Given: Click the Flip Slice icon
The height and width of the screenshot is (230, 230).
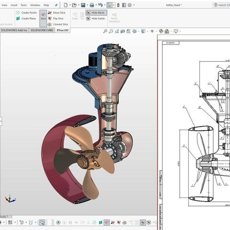Looking at the screenshot, I should pyautogui.click(x=50, y=19).
